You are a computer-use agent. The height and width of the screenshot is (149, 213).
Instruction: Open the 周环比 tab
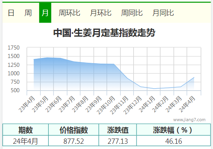69,13
